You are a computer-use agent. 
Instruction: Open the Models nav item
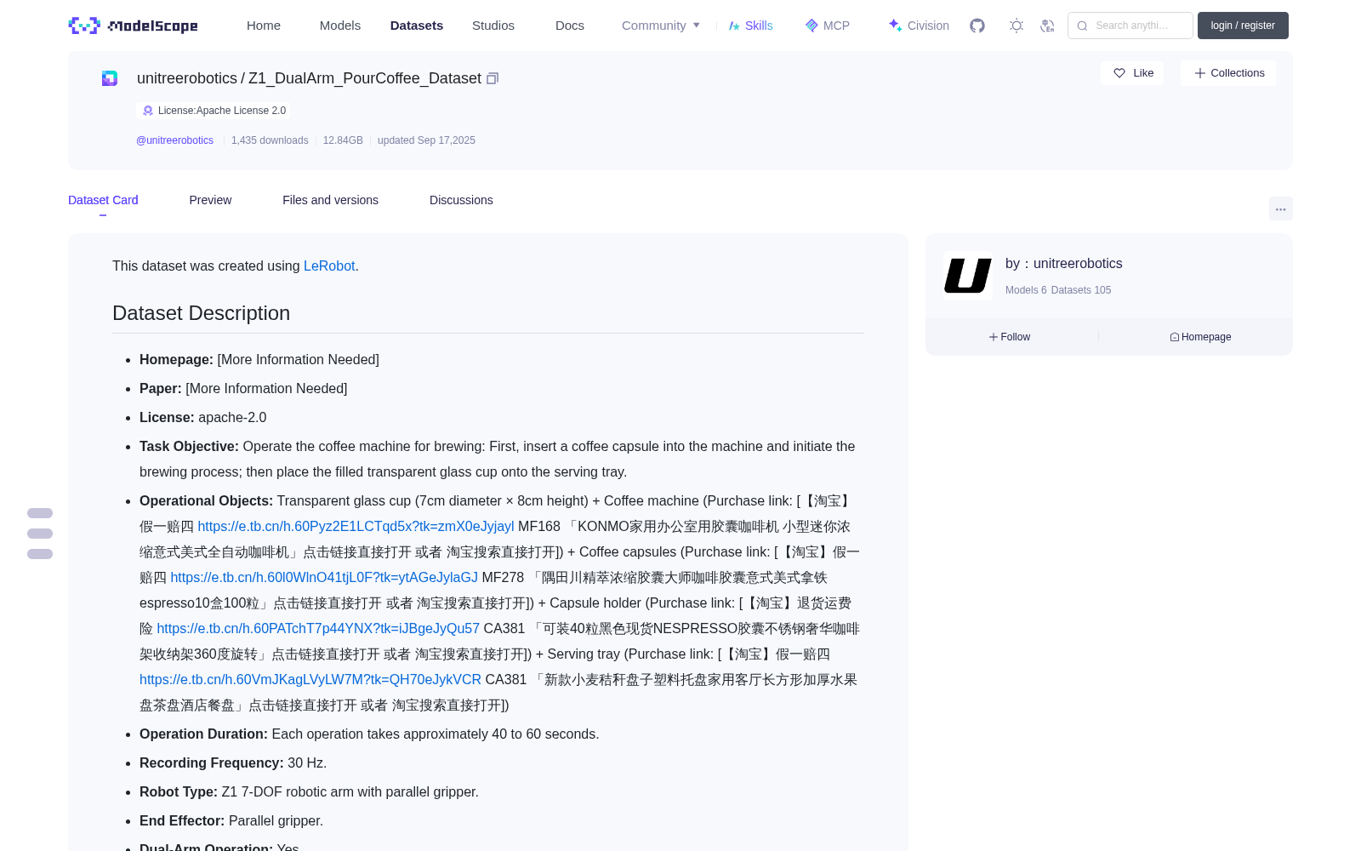[x=340, y=26]
